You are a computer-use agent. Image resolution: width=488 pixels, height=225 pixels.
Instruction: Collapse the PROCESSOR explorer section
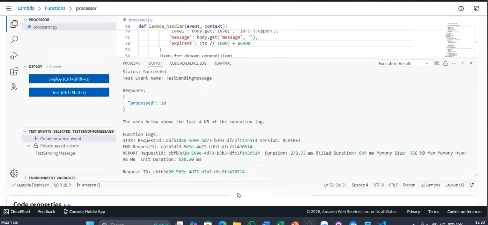[x=26, y=20]
